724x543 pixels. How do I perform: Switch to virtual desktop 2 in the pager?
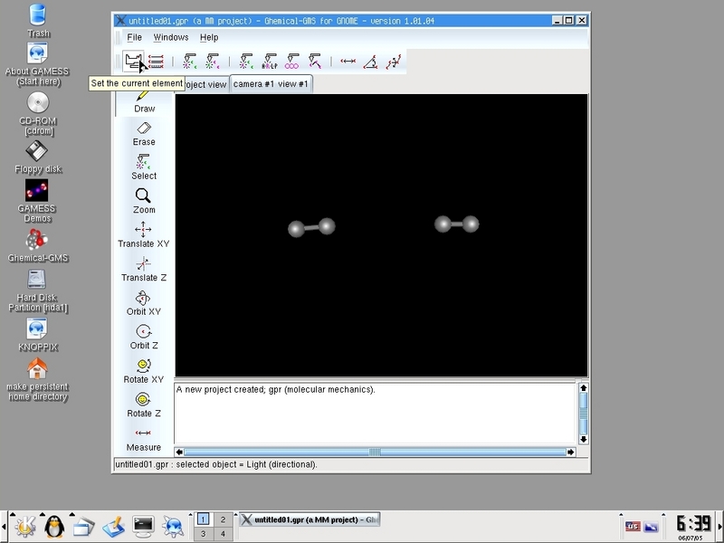pos(223,519)
